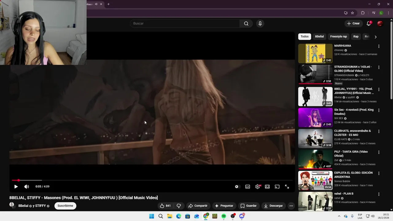
Task: Open options for STRANGEHUMAN GLOBO video
Action: tap(379, 67)
